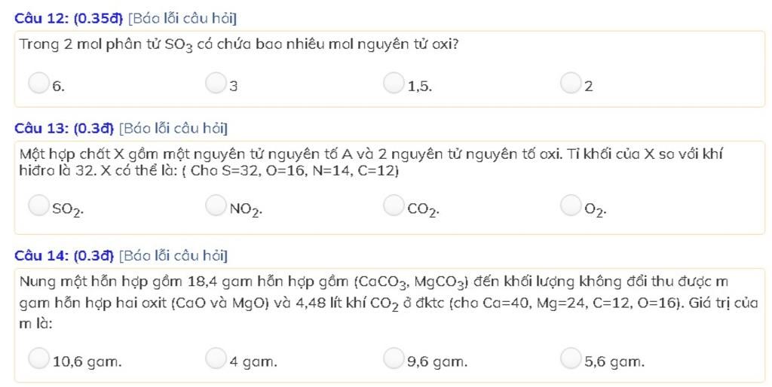Click the Câu 13 question heading

click(64, 128)
